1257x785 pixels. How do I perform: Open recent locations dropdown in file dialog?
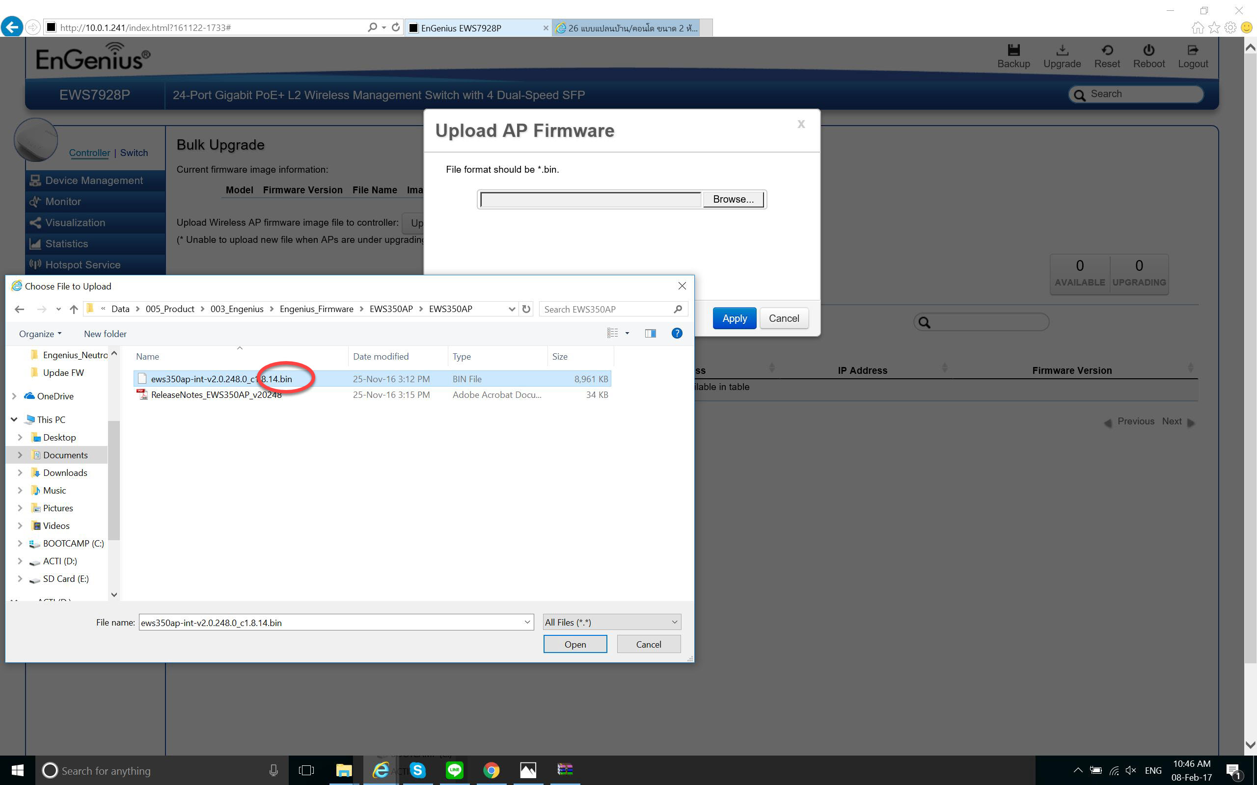pos(59,310)
